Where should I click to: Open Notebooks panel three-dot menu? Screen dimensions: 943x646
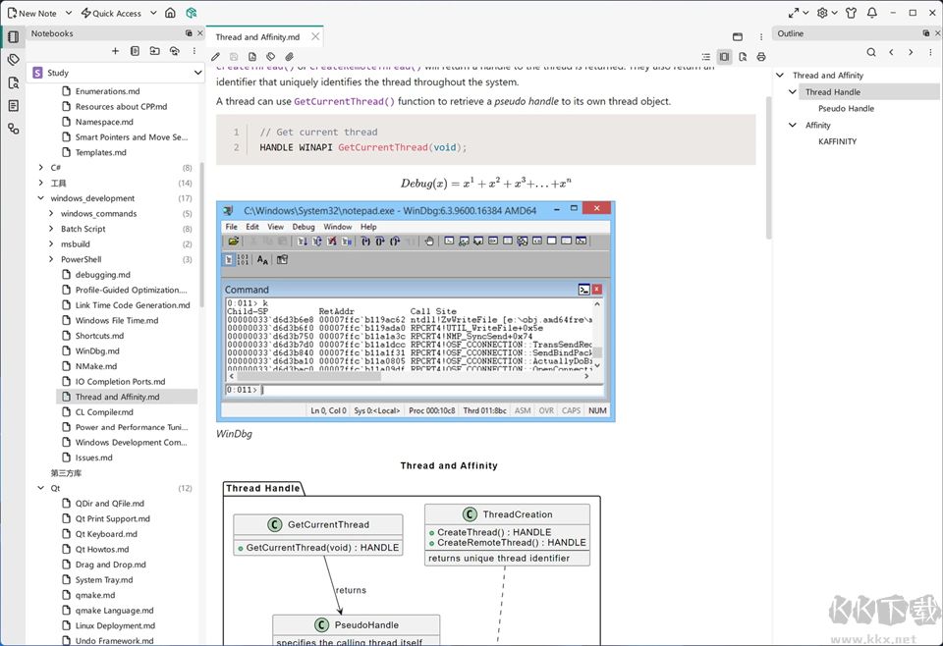click(194, 51)
